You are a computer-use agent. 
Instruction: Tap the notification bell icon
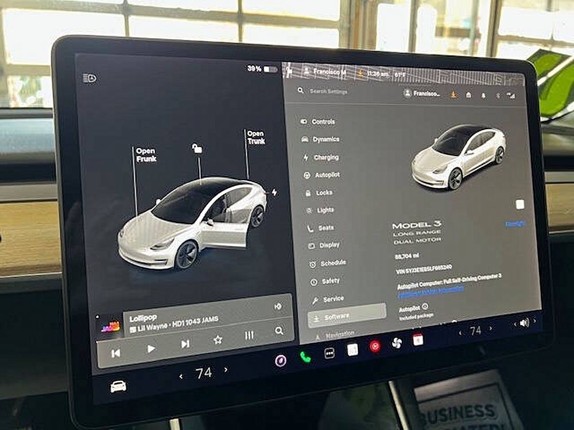click(x=483, y=95)
